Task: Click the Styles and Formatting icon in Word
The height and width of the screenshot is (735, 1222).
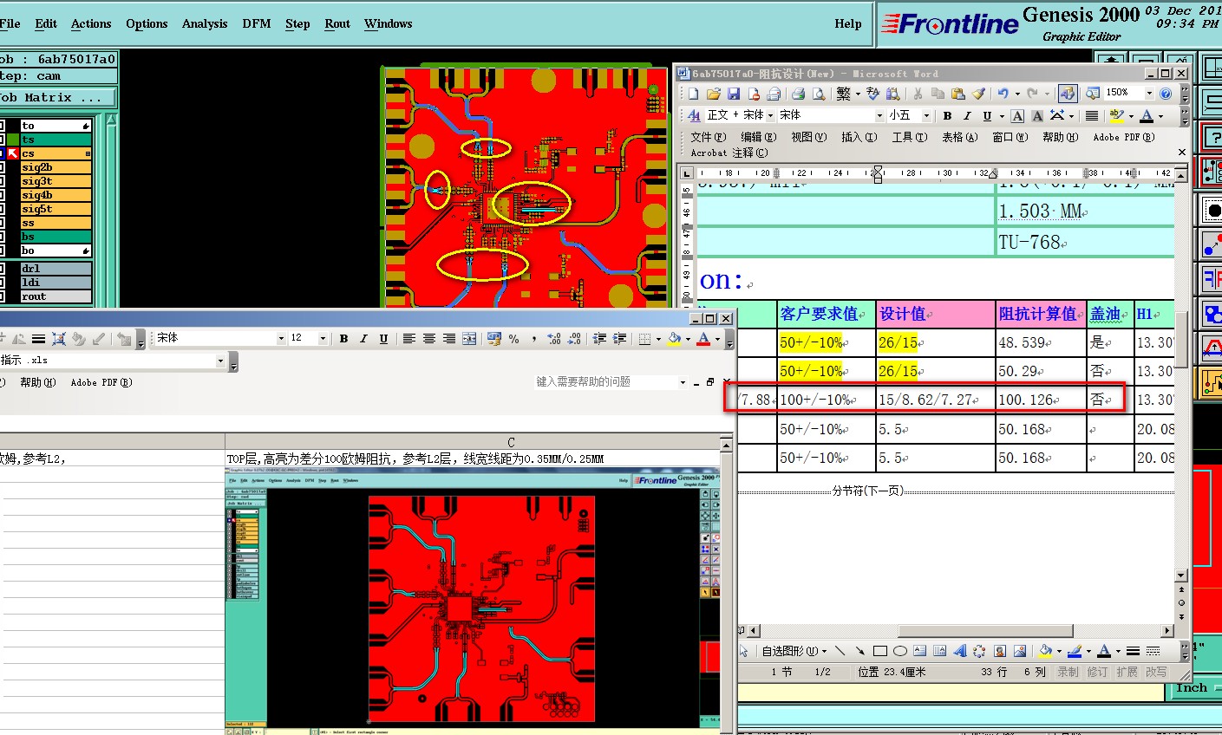Action: [x=694, y=115]
